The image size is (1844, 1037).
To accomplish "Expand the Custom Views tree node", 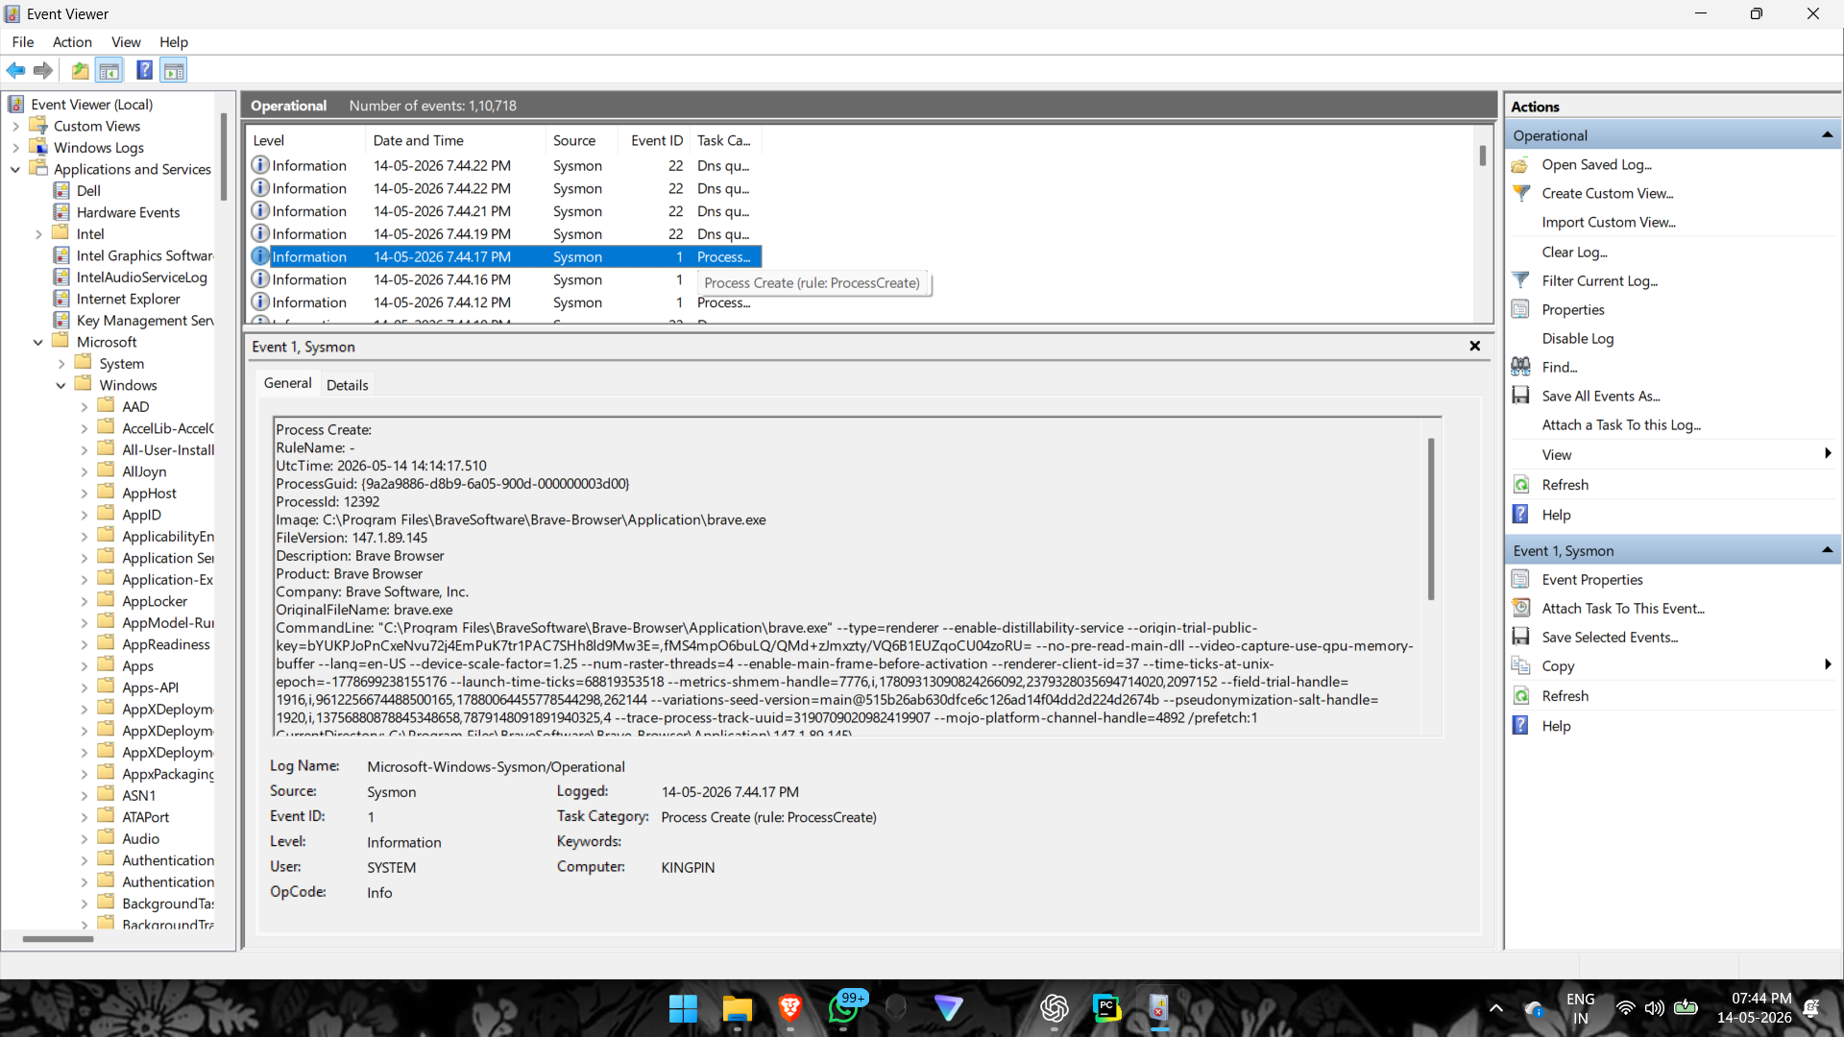I will pyautogui.click(x=15, y=126).
